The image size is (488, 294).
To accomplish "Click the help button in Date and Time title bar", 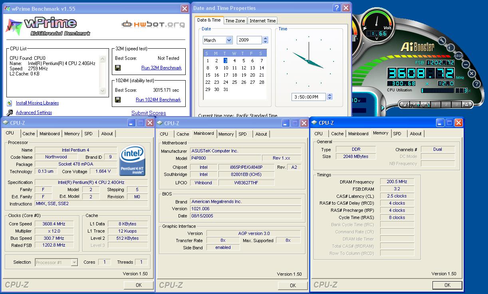I will pos(336,8).
